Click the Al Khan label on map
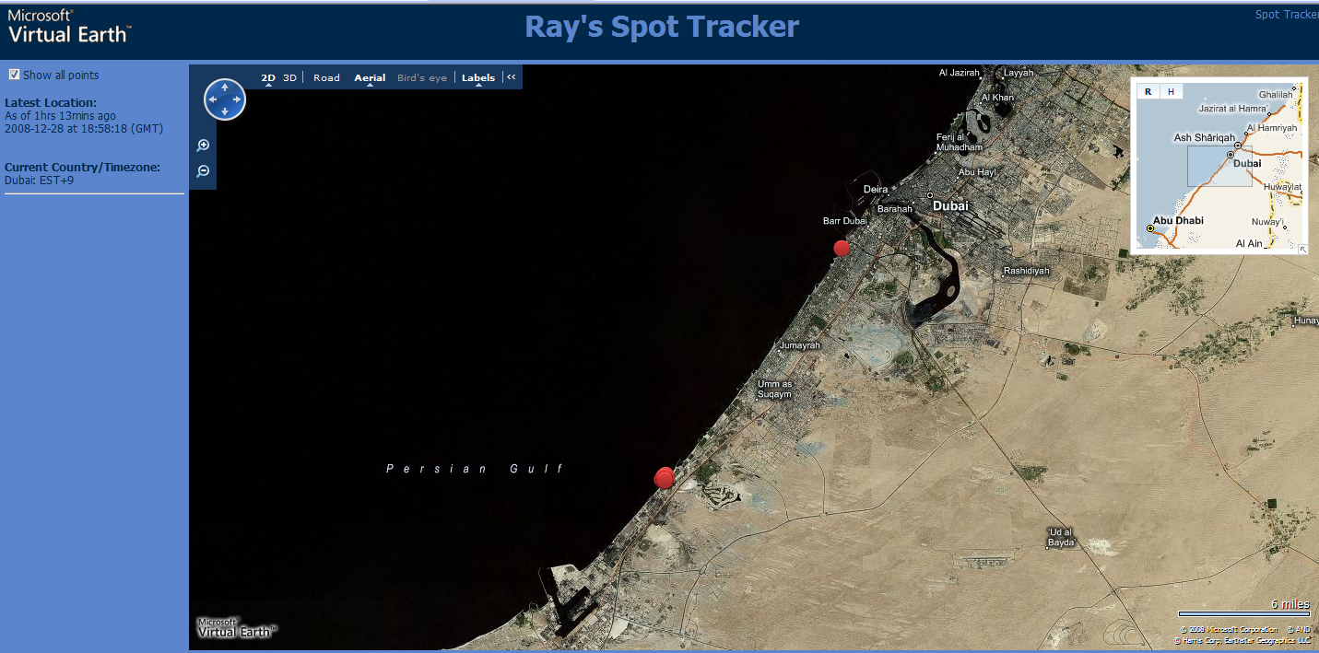The height and width of the screenshot is (653, 1319). (997, 98)
